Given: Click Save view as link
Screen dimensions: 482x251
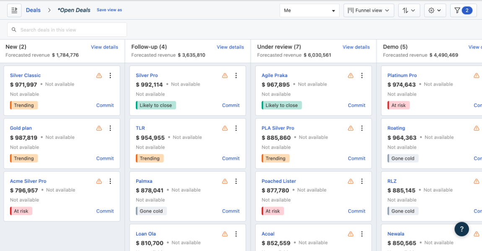Looking at the screenshot, I should (109, 10).
